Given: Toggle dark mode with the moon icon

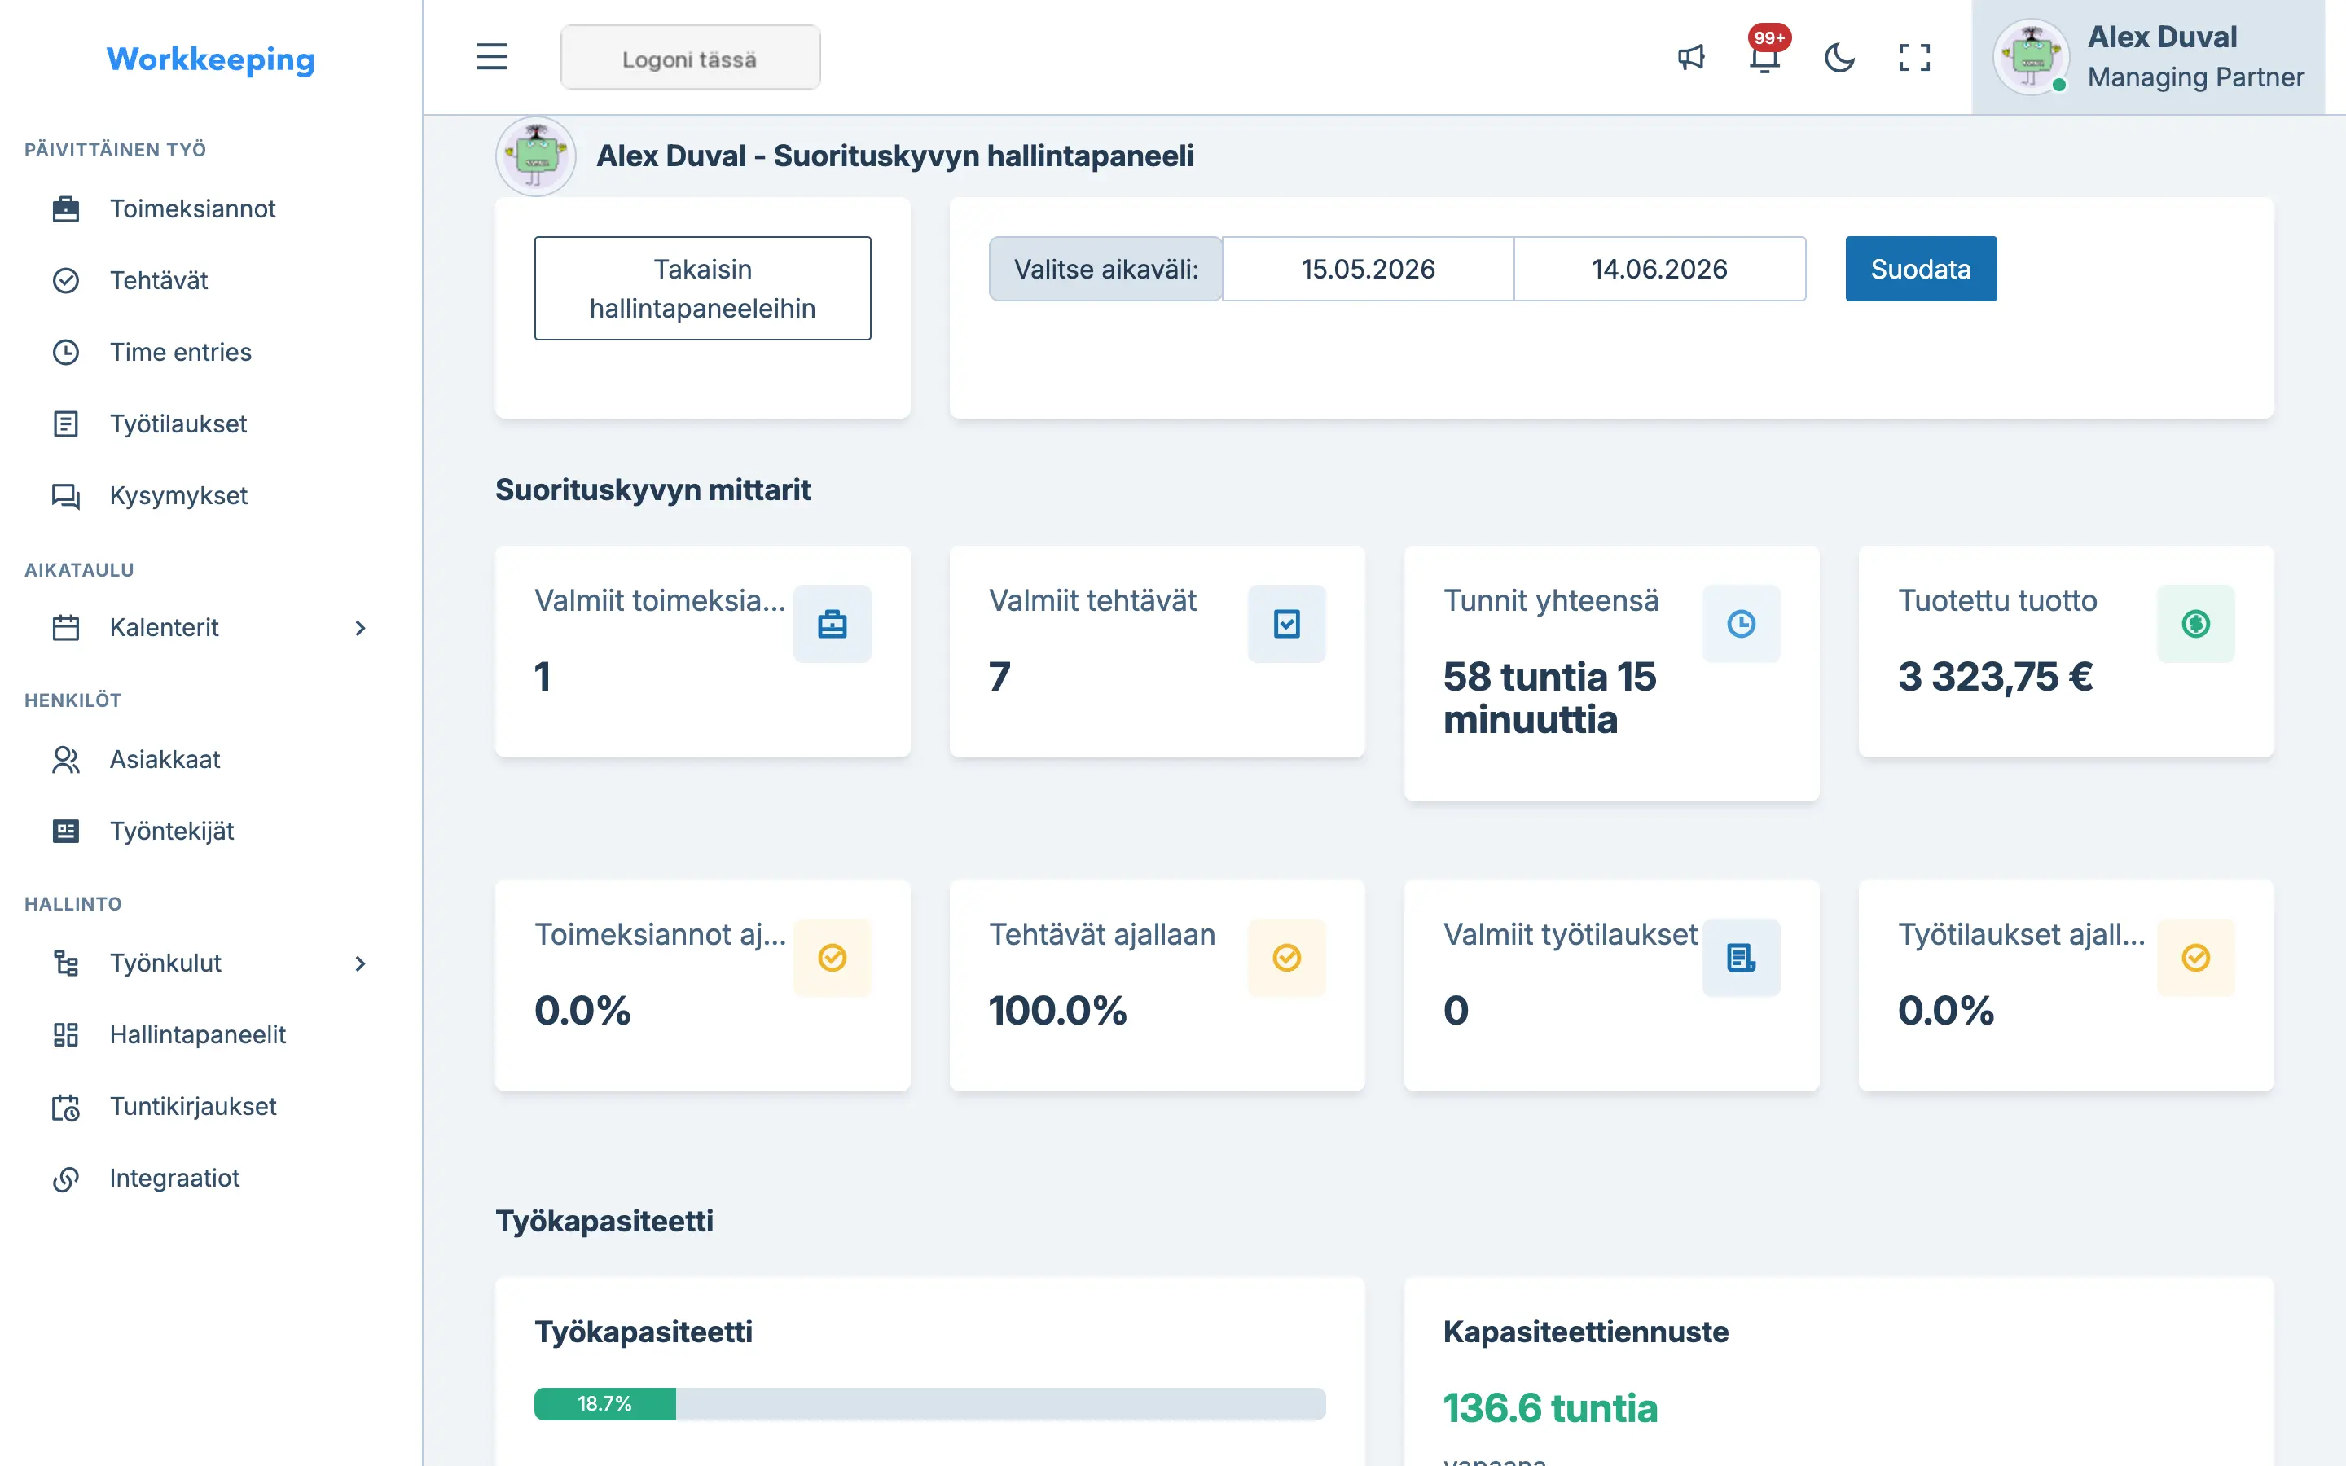Looking at the screenshot, I should click(x=1839, y=56).
